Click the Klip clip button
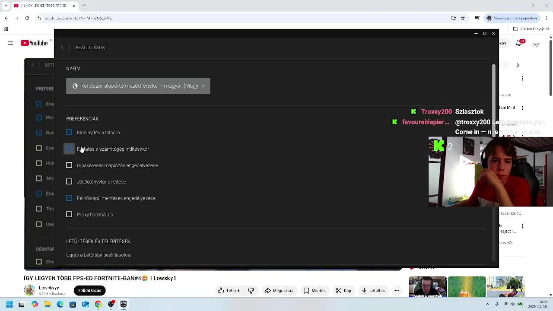Image resolution: width=553 pixels, height=311 pixels. 343,290
